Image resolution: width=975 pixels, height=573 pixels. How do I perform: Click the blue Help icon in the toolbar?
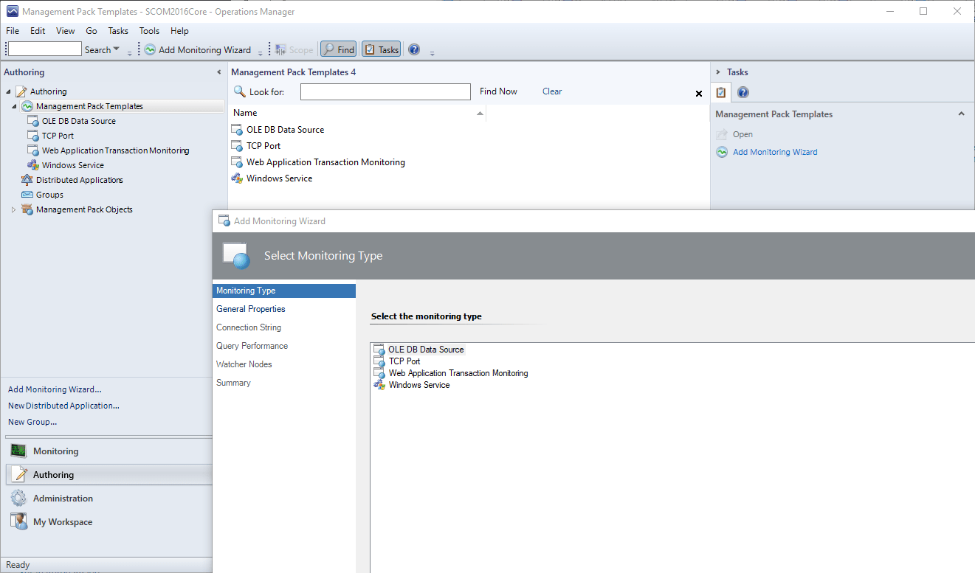coord(414,50)
